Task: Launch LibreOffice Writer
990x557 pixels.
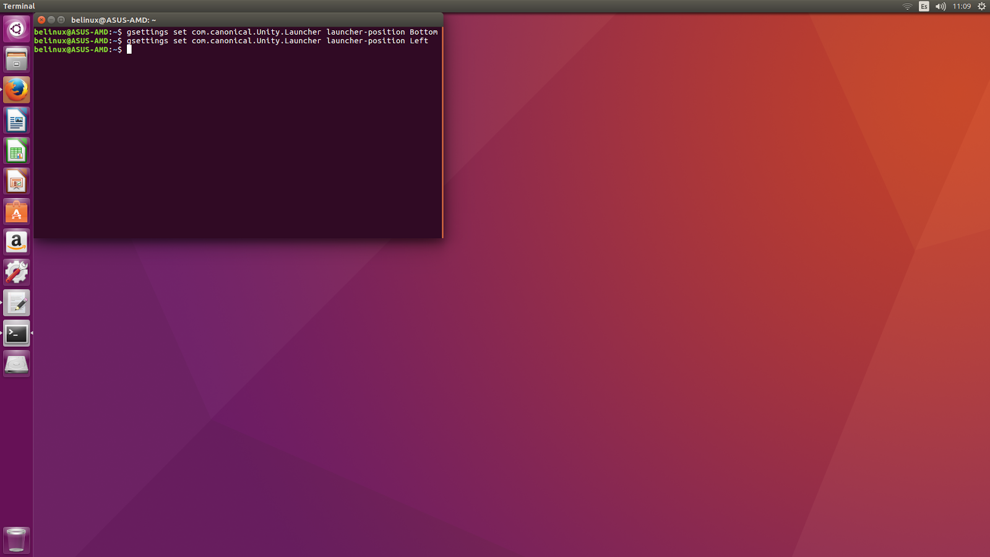Action: [16, 120]
